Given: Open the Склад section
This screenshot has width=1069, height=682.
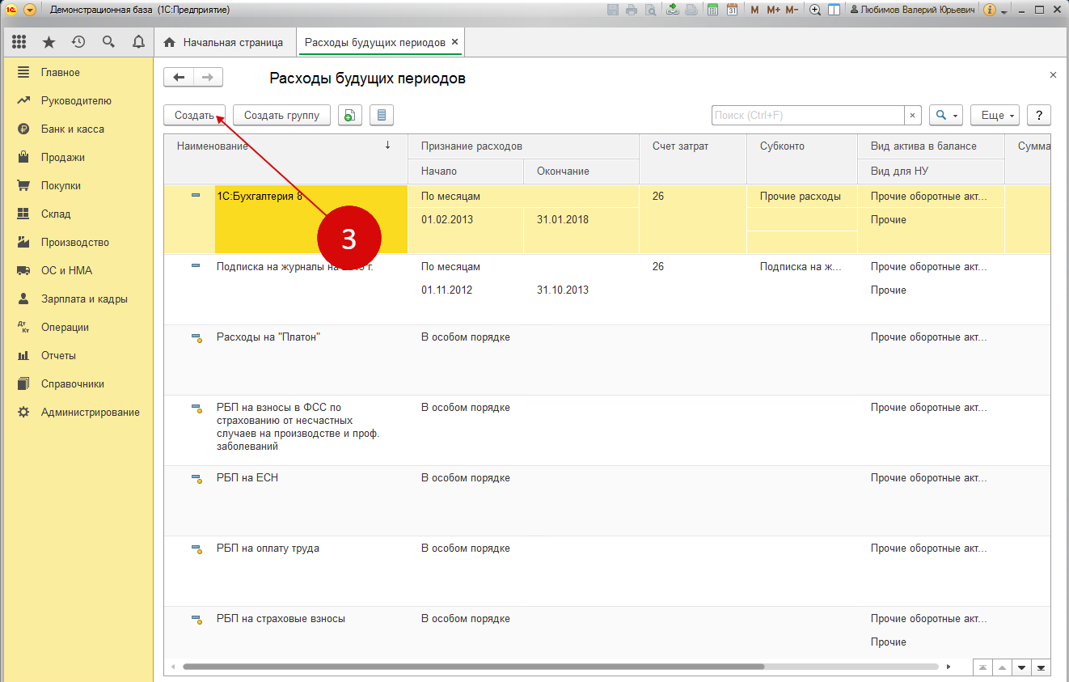Looking at the screenshot, I should point(77,214).
